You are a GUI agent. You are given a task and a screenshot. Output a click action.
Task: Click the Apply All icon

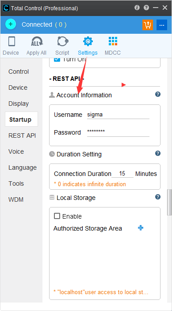(x=37, y=41)
